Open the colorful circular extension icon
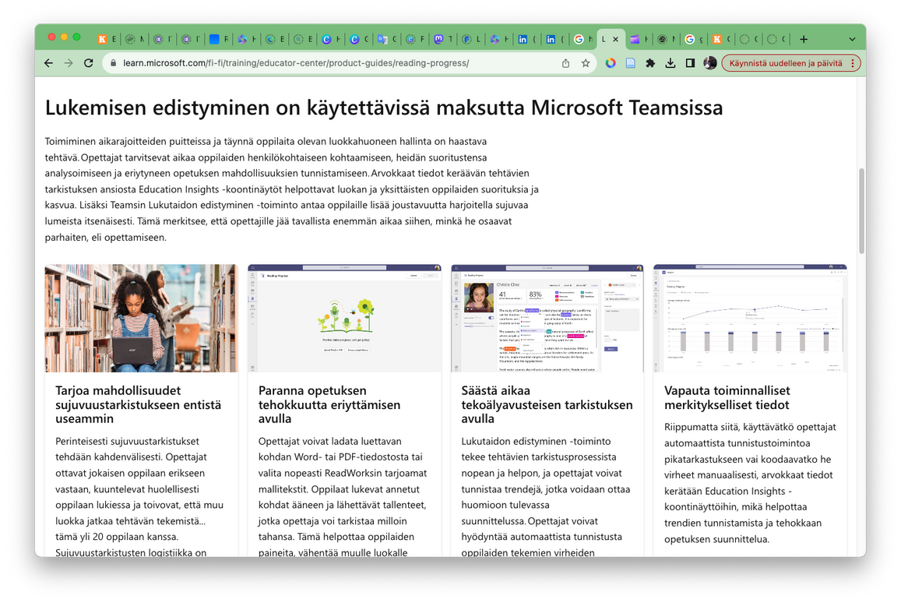901x603 pixels. click(611, 63)
